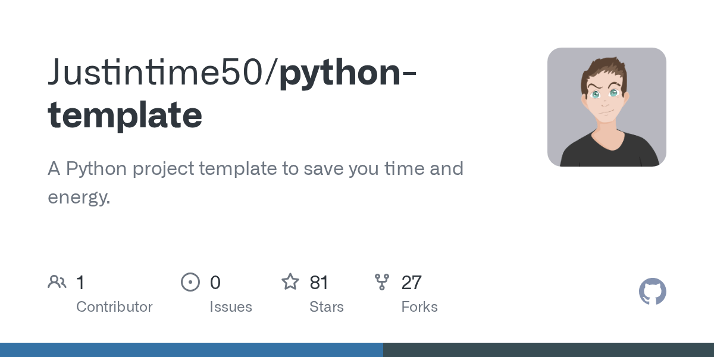Open the Issues label
The height and width of the screenshot is (357, 714).
pyautogui.click(x=231, y=307)
